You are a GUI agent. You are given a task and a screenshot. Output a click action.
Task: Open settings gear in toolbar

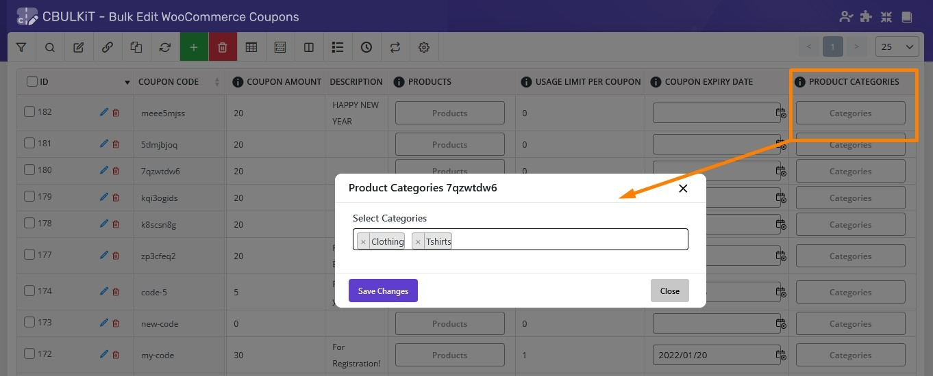point(424,47)
